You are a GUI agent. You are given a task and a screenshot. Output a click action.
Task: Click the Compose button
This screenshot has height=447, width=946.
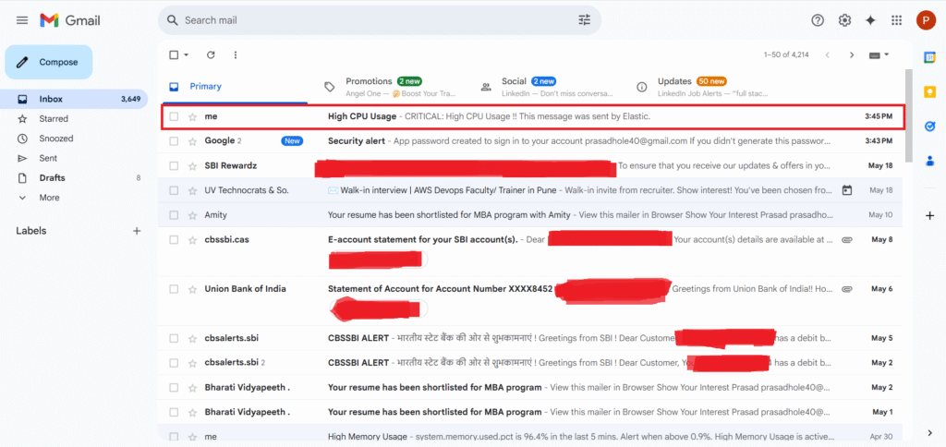click(49, 62)
